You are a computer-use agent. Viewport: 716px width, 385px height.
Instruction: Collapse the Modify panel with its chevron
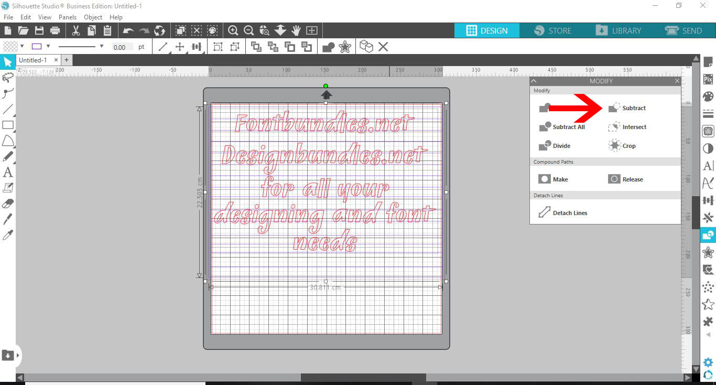tap(534, 81)
